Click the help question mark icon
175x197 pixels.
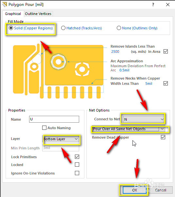tap(153, 5)
